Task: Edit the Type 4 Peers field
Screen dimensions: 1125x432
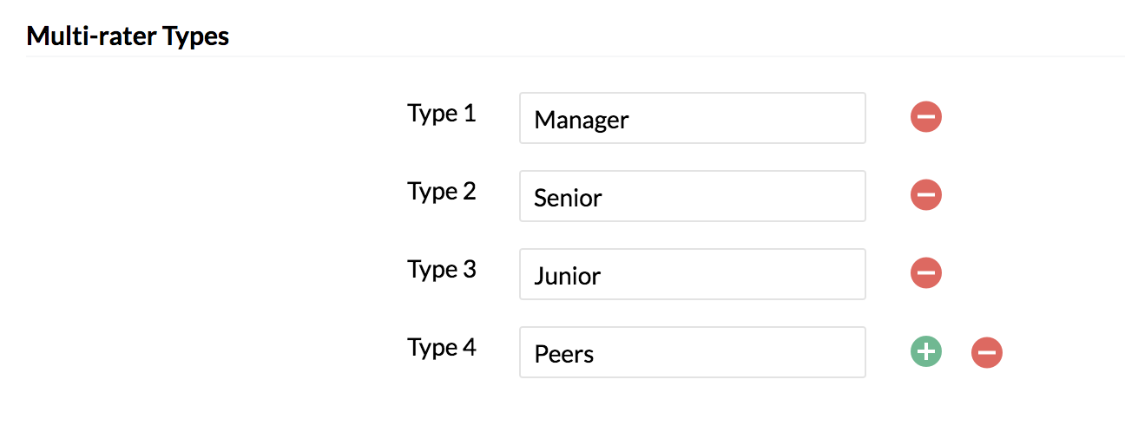Action: pos(693,352)
